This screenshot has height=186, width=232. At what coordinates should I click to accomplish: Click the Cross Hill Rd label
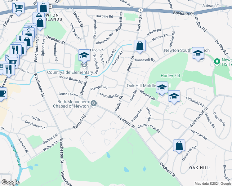click(189, 153)
